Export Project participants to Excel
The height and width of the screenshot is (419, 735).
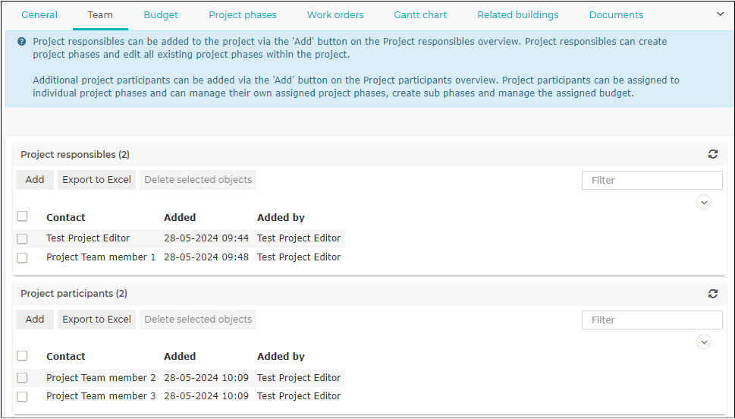tap(96, 320)
